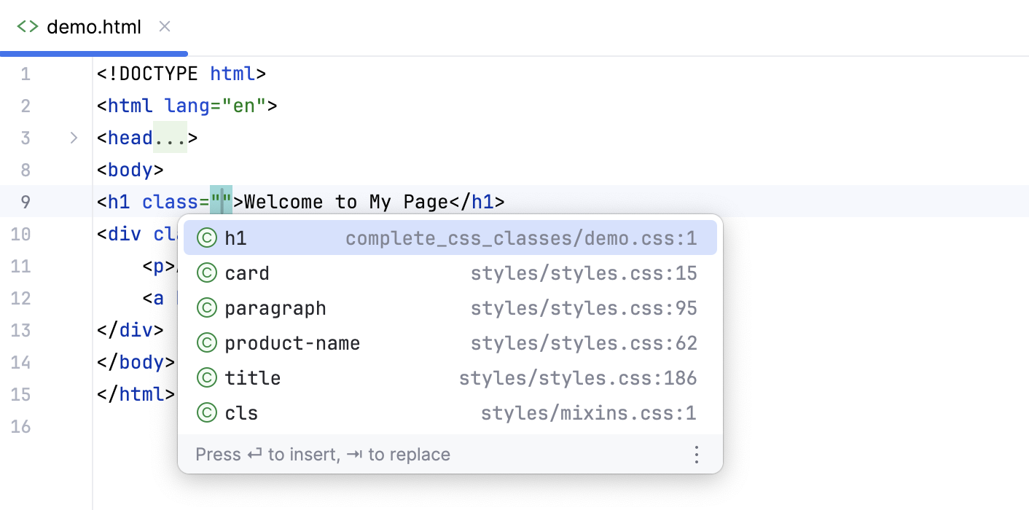
Task: Select the "h1" completion suggestion
Action: [234, 238]
